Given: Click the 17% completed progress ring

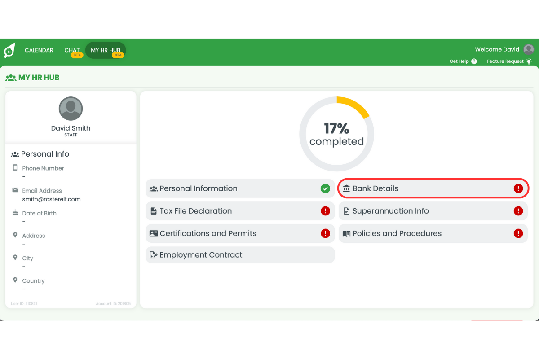Looking at the screenshot, I should pyautogui.click(x=336, y=134).
